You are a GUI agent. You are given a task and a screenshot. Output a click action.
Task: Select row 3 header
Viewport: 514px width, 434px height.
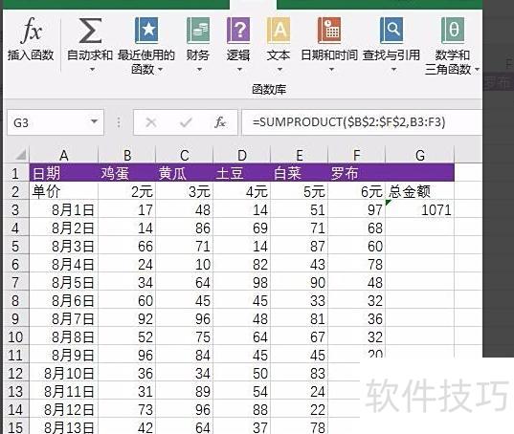click(x=15, y=209)
